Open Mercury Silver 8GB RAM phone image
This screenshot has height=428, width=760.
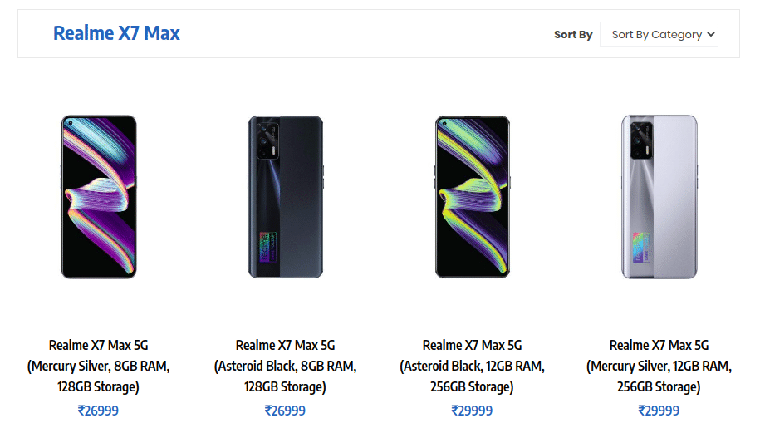point(98,197)
